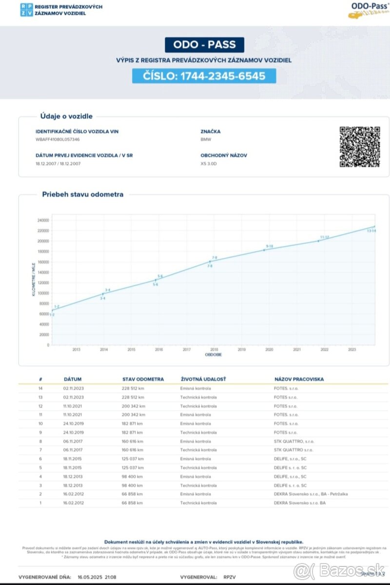Click graph data point labeled 9-10

(x=265, y=250)
